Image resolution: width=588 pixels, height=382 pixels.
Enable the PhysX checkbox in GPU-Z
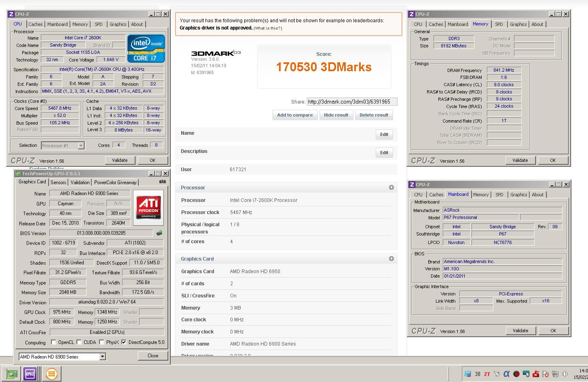(x=102, y=342)
